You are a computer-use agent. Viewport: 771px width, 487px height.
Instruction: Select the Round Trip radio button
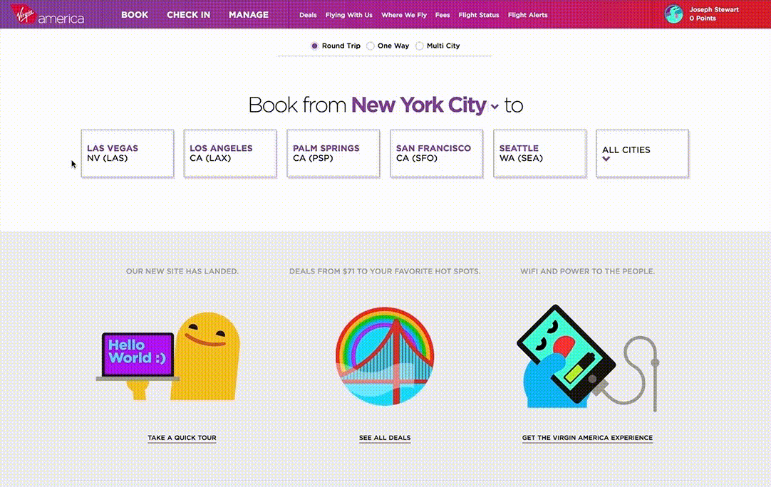pos(315,46)
